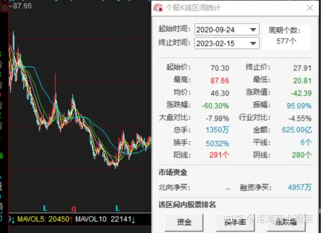This screenshot has height=233, width=321.
Task: Click the 涨跌幅 ranking button
Action: [286, 222]
